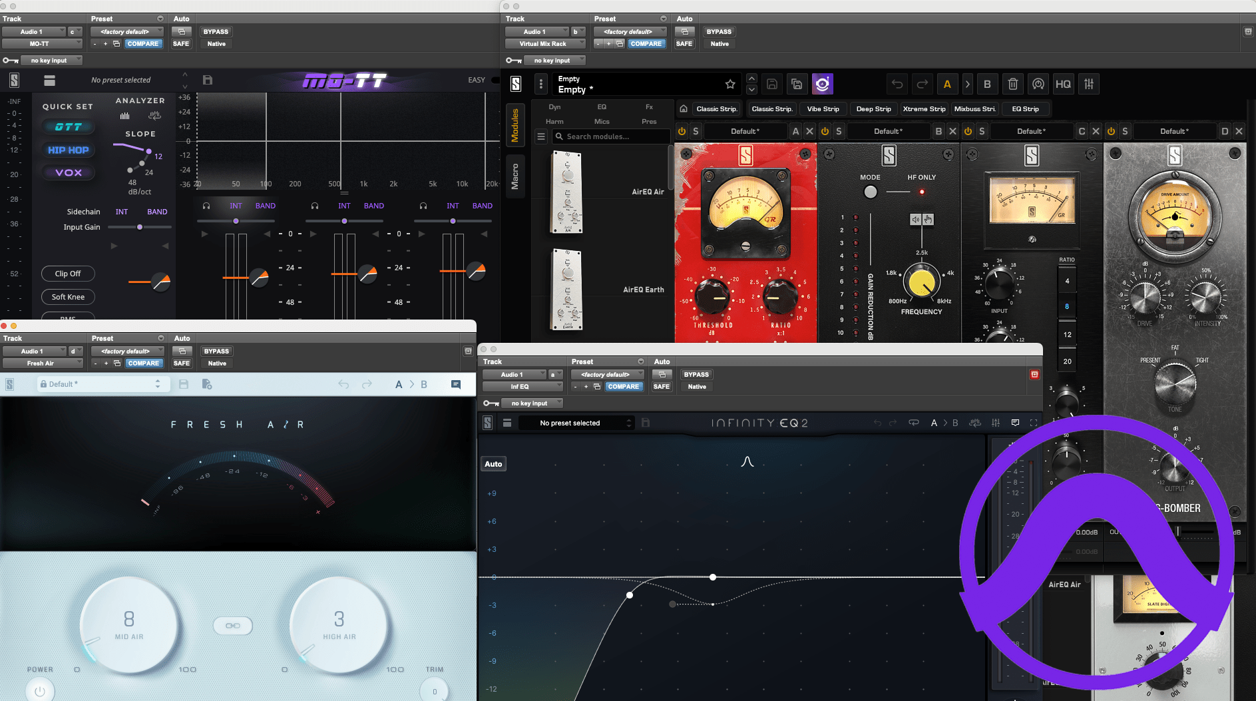The height and width of the screenshot is (701, 1256).
Task: Toggle the power button on rack slot A
Action: [x=682, y=131]
